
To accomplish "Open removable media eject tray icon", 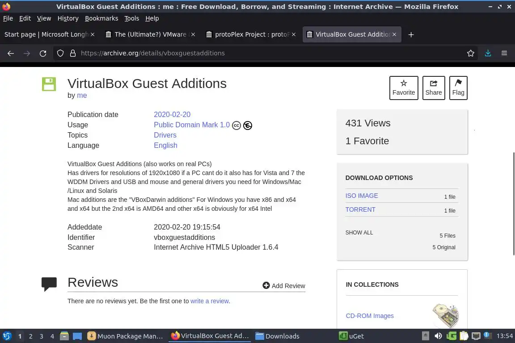I will 425,336.
